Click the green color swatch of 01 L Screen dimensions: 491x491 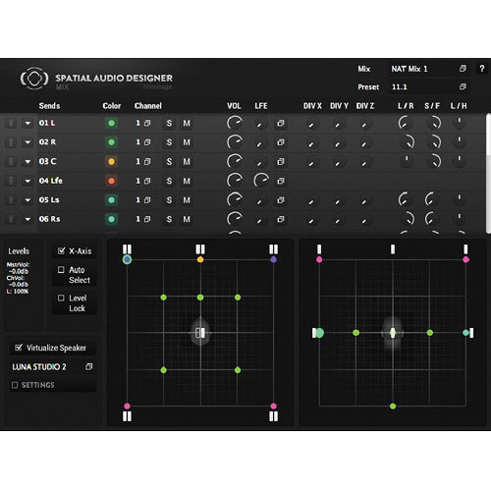(111, 123)
